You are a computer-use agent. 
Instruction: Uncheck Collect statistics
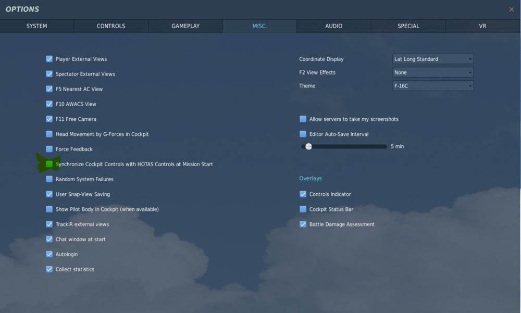(49, 269)
